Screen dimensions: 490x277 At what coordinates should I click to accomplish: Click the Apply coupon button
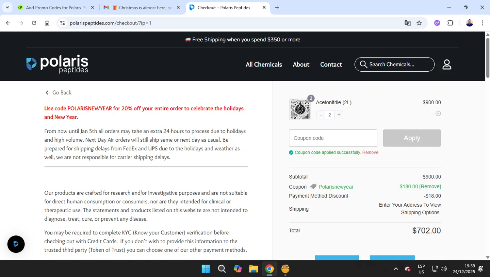tap(412, 138)
